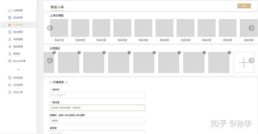The width and height of the screenshot is (258, 134).
Task: Show next items in 上传示例图 carousel
Action: tap(251, 28)
